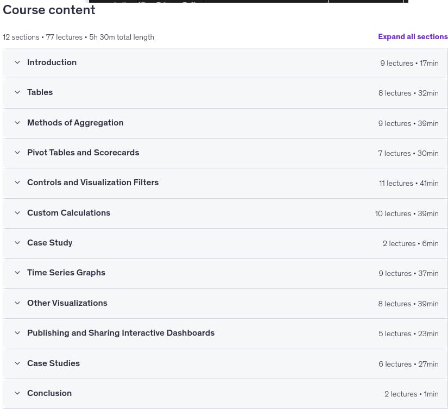Image resolution: width=448 pixels, height=409 pixels.
Task: Expand Publishing and Sharing Interactive Dashboards chevron
Action: pyautogui.click(x=17, y=333)
